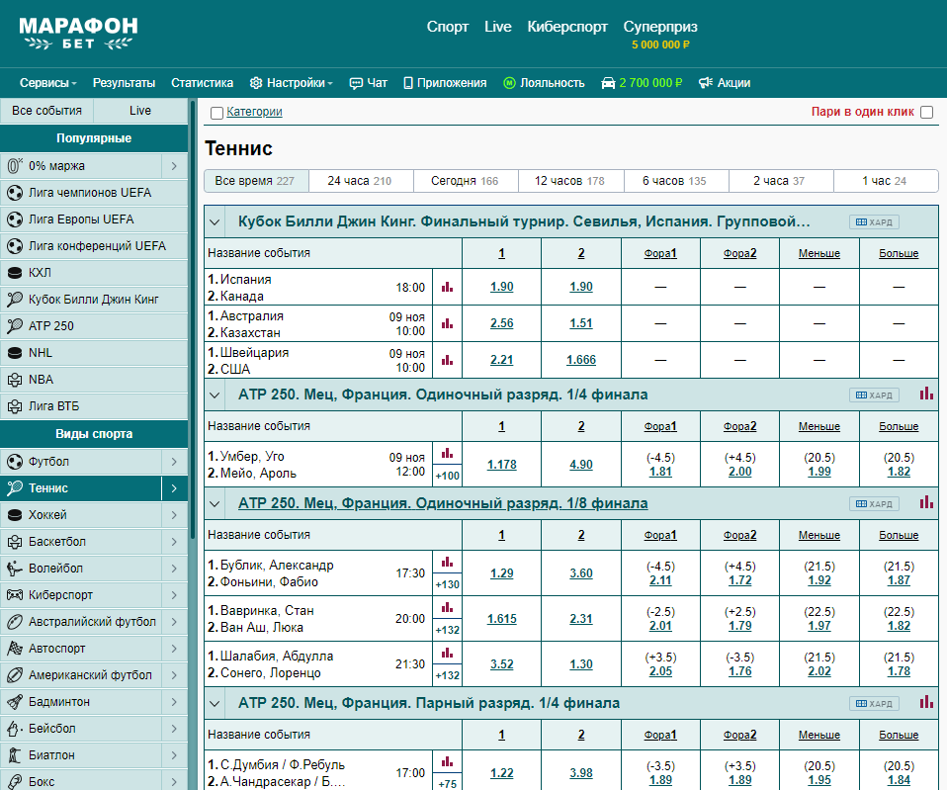
Task: Open statistics icon for Шалабия vs Сонего
Action: click(x=447, y=653)
